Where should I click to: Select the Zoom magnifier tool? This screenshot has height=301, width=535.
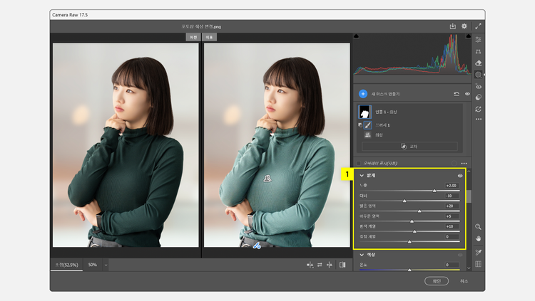coord(478,226)
